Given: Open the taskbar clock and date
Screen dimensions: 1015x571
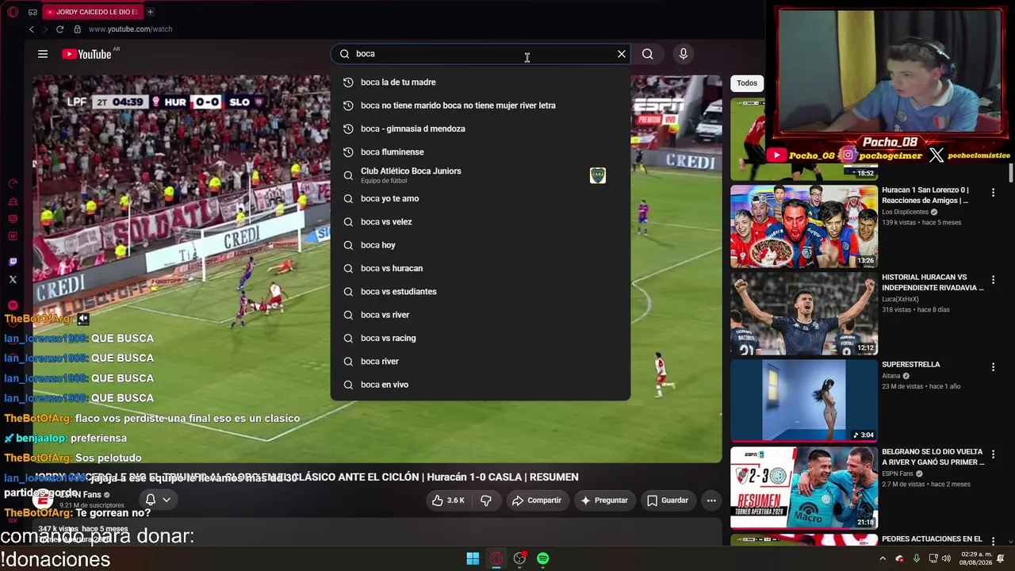Looking at the screenshot, I should [x=975, y=558].
